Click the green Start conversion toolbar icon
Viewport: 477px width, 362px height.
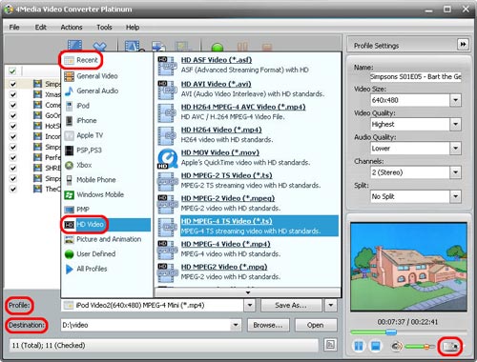click(218, 48)
